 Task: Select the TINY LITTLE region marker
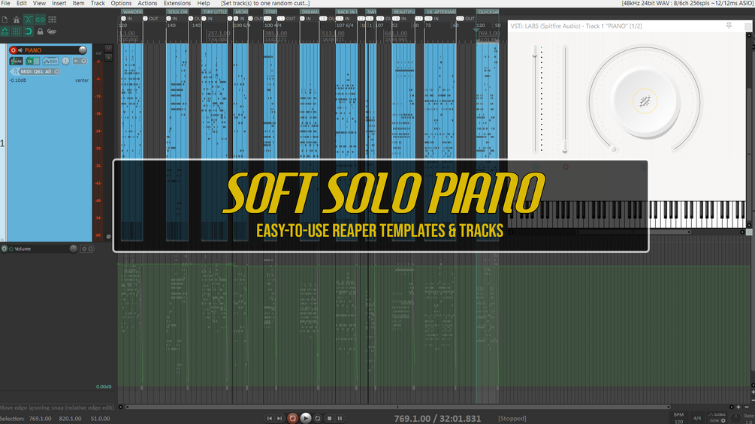click(214, 12)
